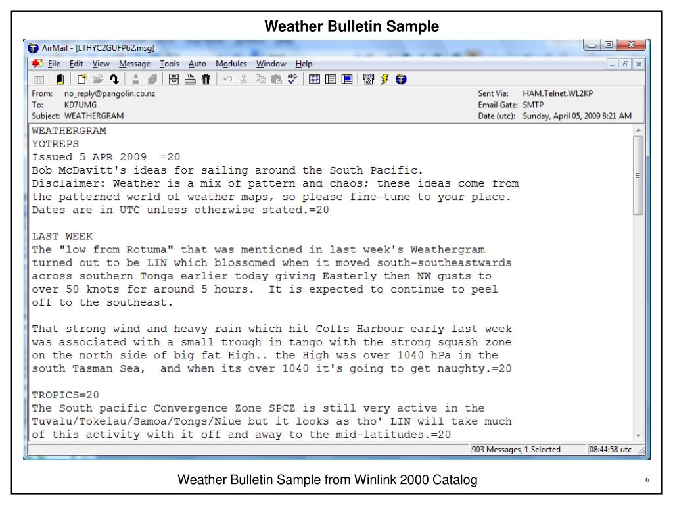Minimize the inner message window
The width and height of the screenshot is (673, 505).
click(x=612, y=64)
